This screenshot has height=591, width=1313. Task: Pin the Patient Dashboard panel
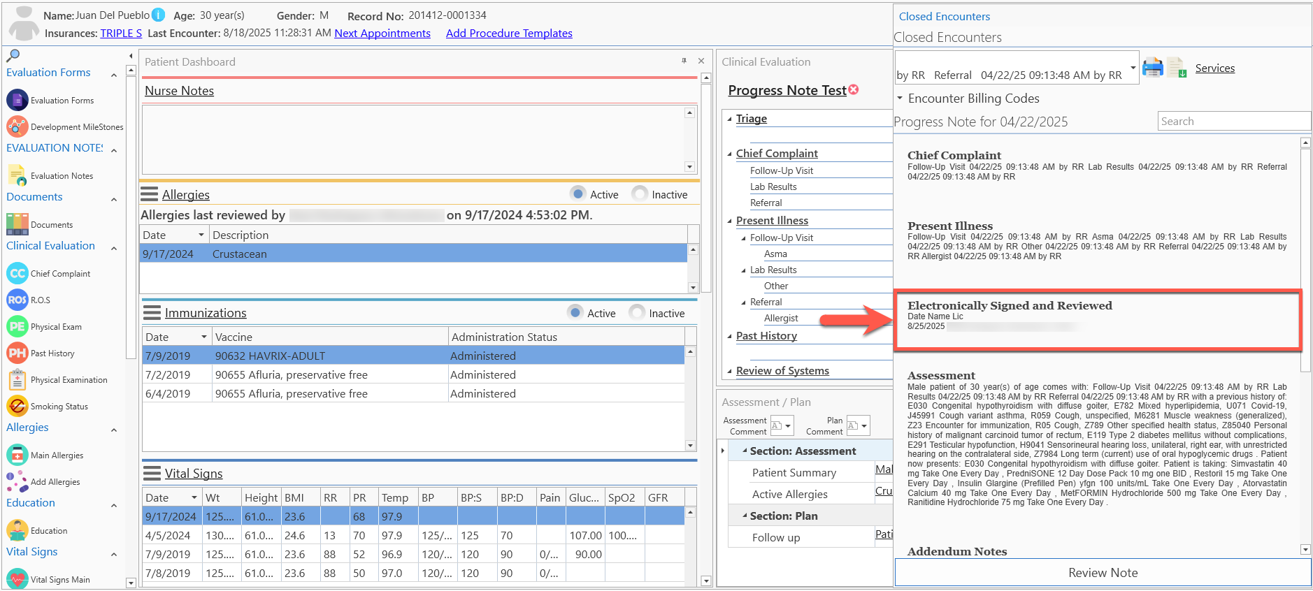click(684, 61)
